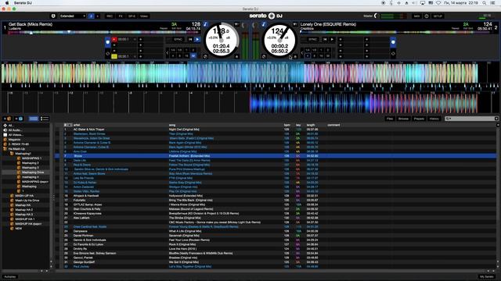Open the MASHAPING 1 subcrate
Image resolution: width=501 pixels, height=281 pixels.
31,158
